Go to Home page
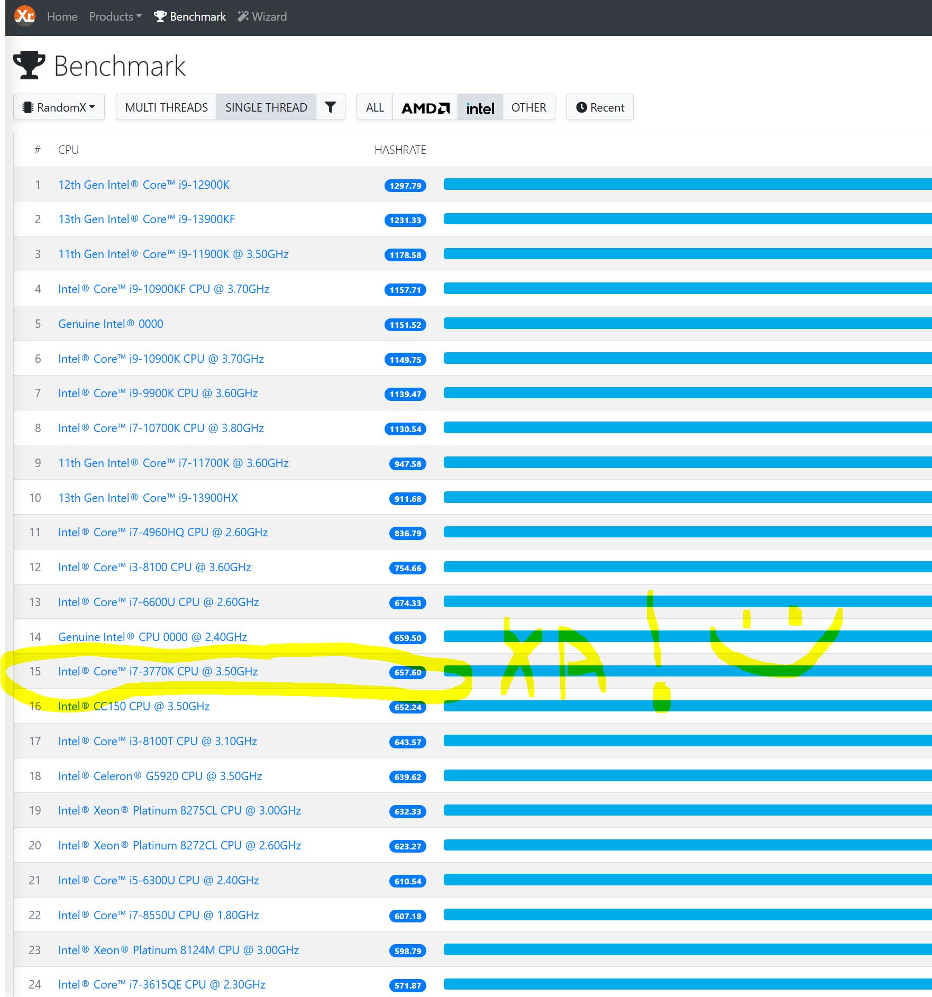Screen dimensions: 932x997 pyautogui.click(x=62, y=16)
